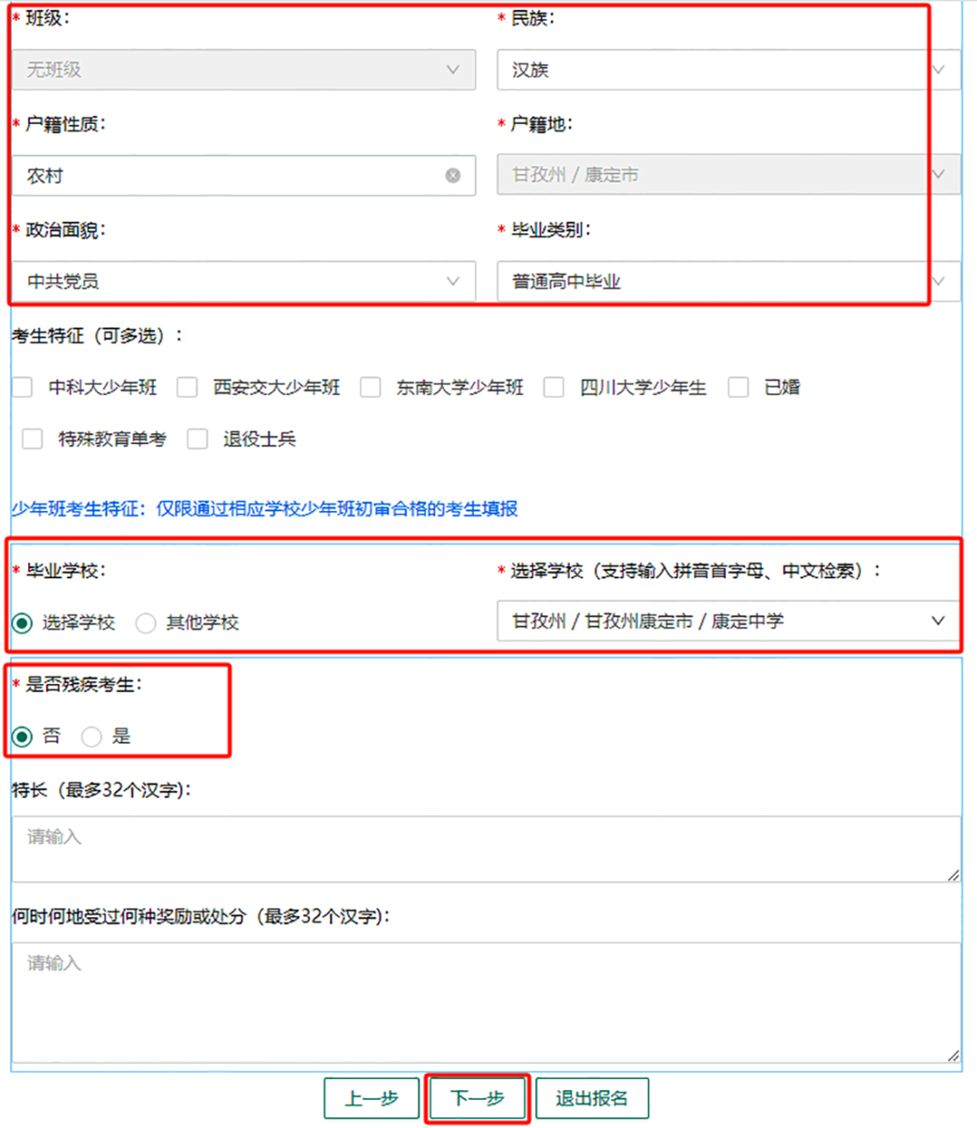Check the 四川大学少年生 checkbox
Viewport: 977px width, 1128px height.
[x=555, y=387]
